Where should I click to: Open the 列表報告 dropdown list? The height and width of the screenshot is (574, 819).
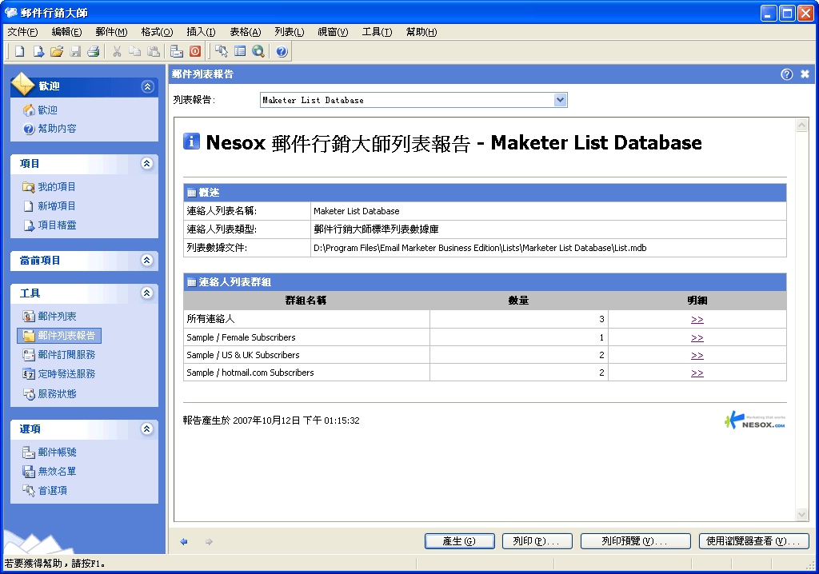560,100
